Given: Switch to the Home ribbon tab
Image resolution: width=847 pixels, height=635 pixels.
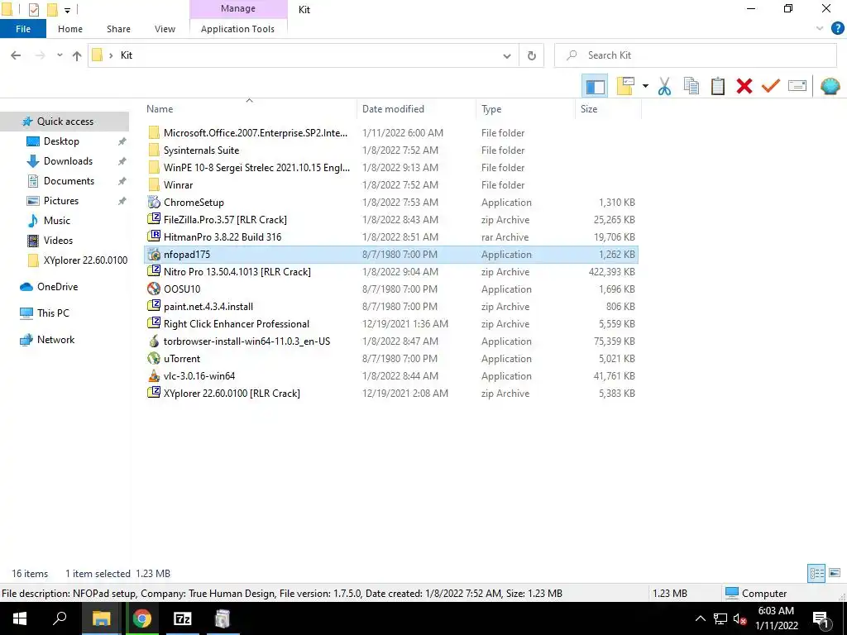Looking at the screenshot, I should coord(70,29).
